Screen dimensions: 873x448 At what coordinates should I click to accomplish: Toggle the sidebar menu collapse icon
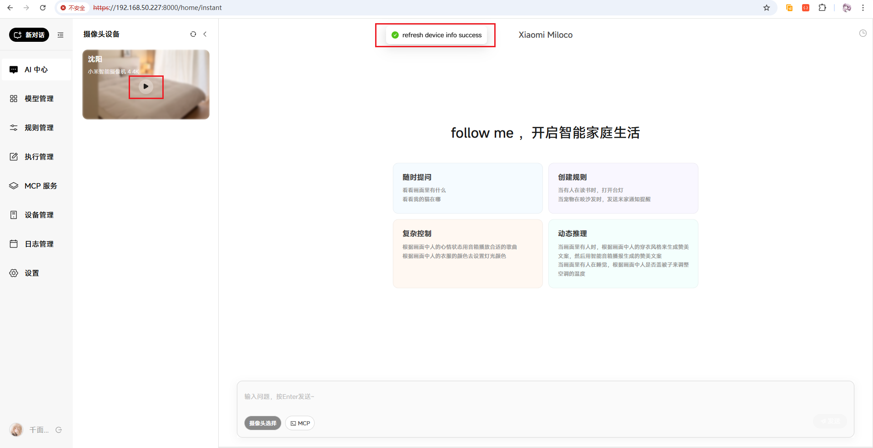tap(60, 35)
